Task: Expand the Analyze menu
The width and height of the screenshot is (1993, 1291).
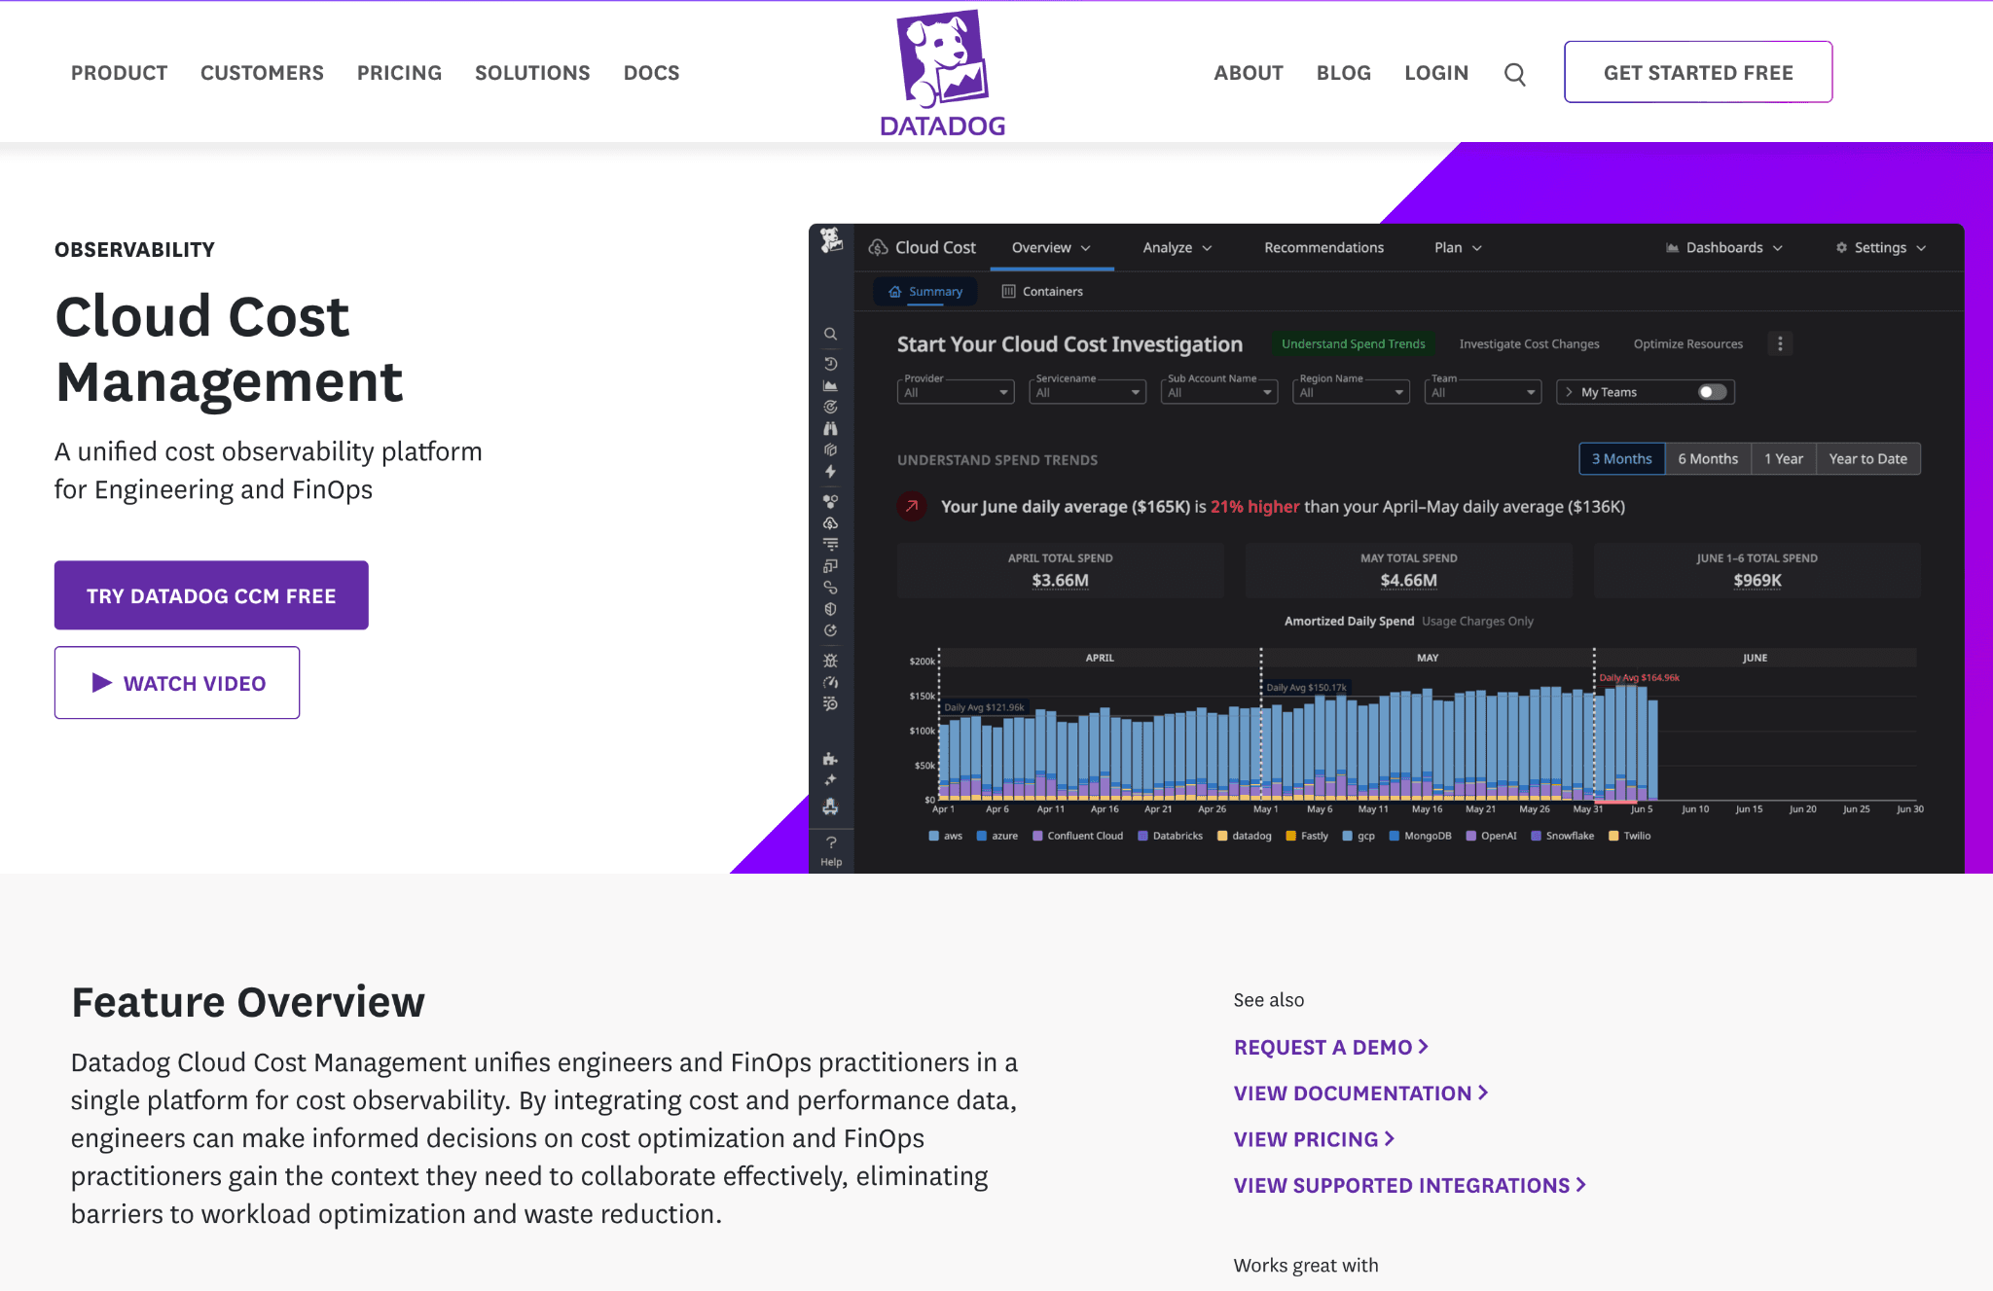Action: [x=1178, y=248]
